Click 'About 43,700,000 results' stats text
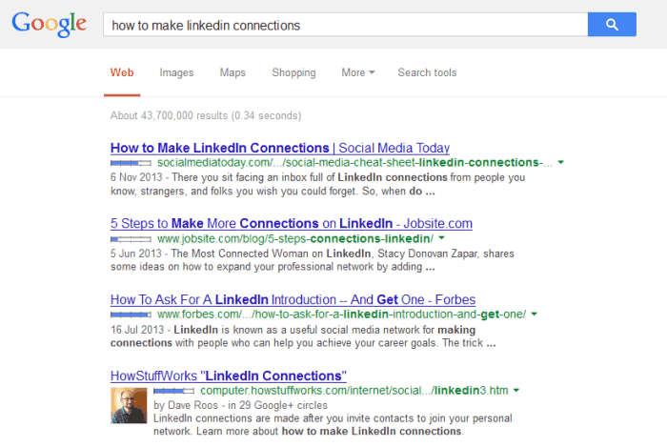The image size is (667, 447). 206,115
